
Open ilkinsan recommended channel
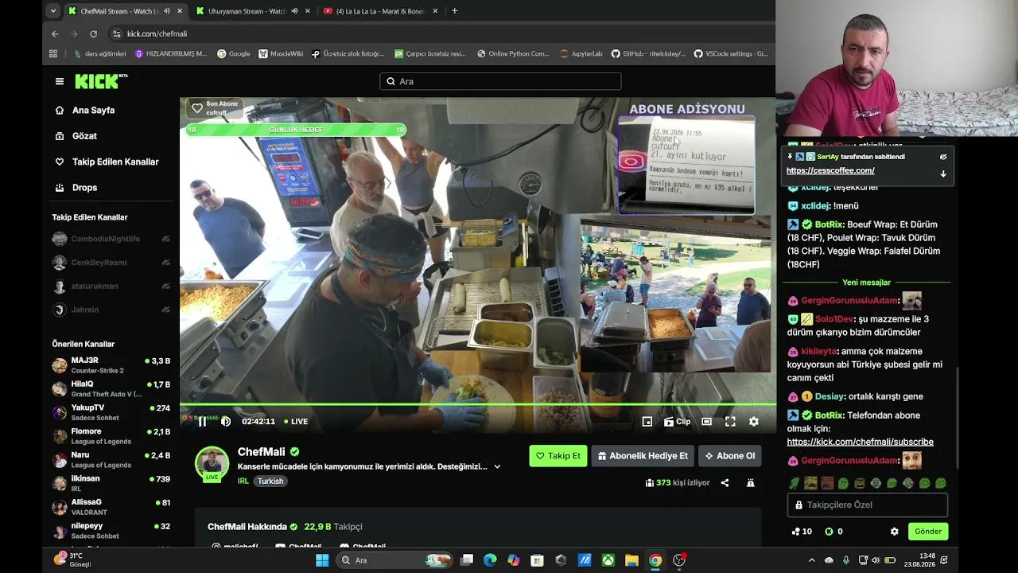(x=111, y=483)
